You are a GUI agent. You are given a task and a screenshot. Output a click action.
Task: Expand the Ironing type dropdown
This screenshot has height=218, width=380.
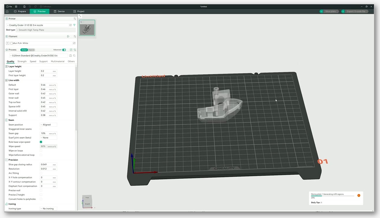coord(48,208)
